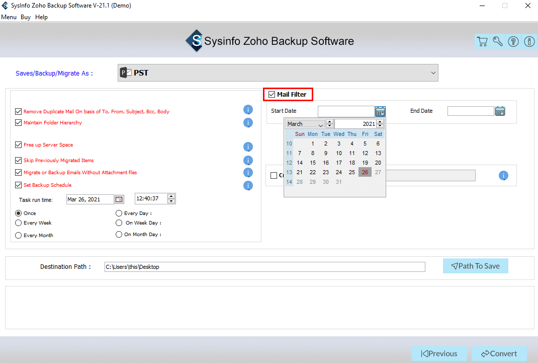Open help question mark icon

pos(513,42)
